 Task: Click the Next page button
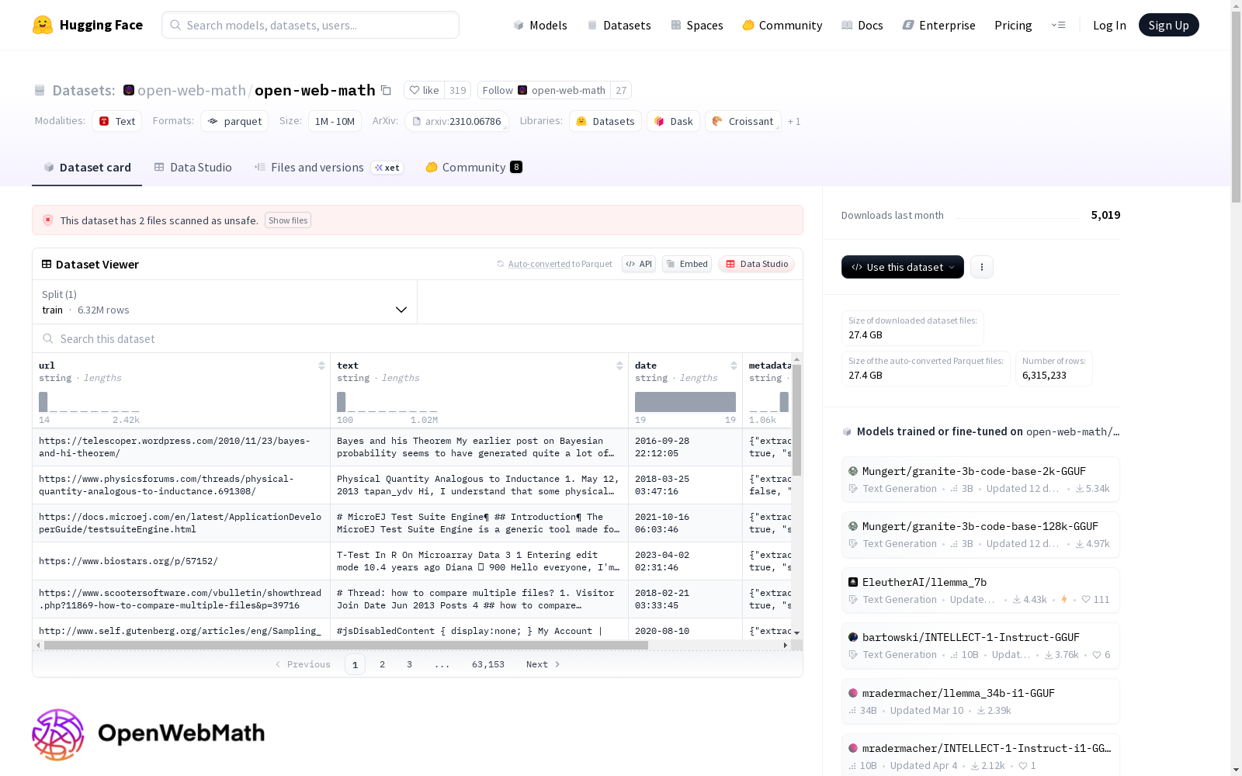click(x=543, y=664)
